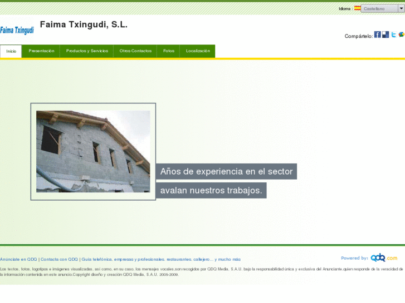
Task: Open the Localización tab
Action: pyautogui.click(x=198, y=51)
